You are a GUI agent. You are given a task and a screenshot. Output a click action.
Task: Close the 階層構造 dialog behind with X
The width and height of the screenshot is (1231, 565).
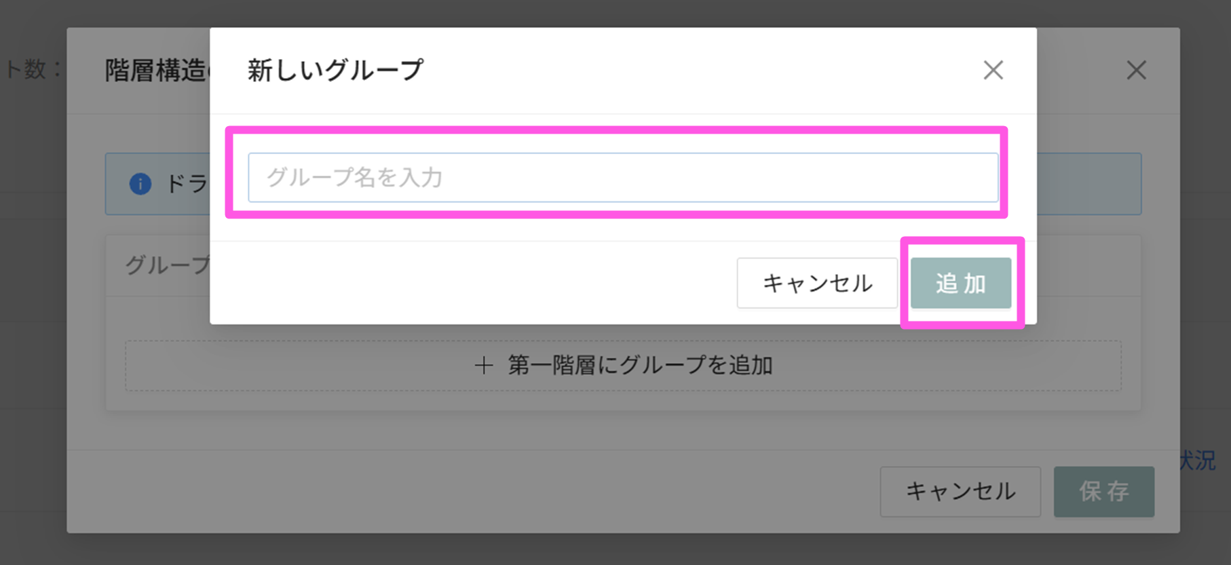tap(1136, 70)
